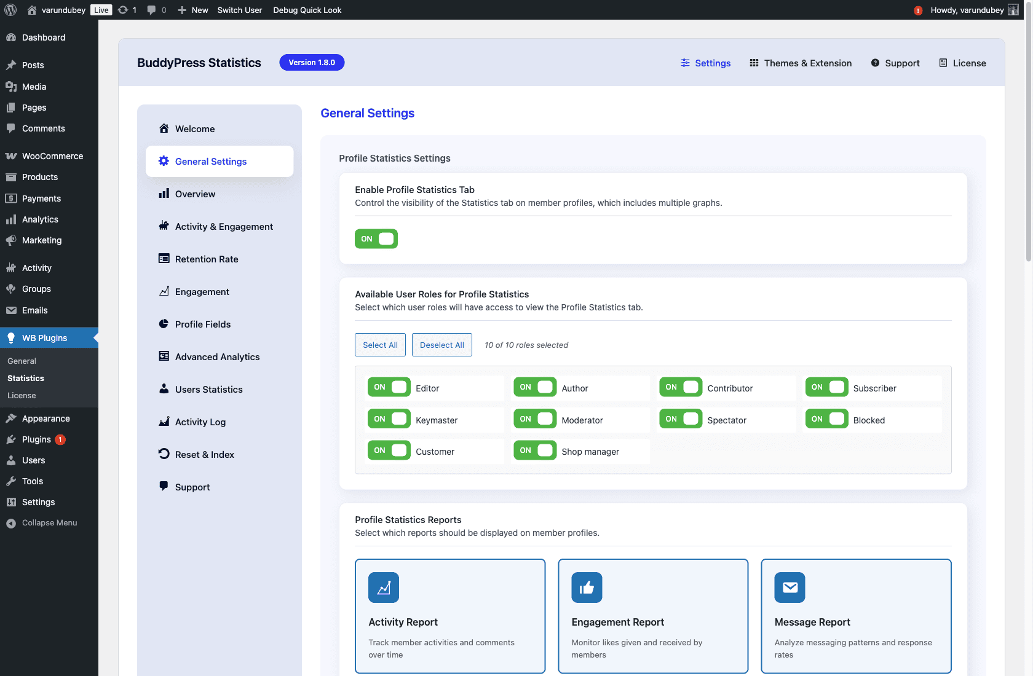The width and height of the screenshot is (1033, 676).
Task: Toggle the Subscriber role switch
Action: coord(826,387)
